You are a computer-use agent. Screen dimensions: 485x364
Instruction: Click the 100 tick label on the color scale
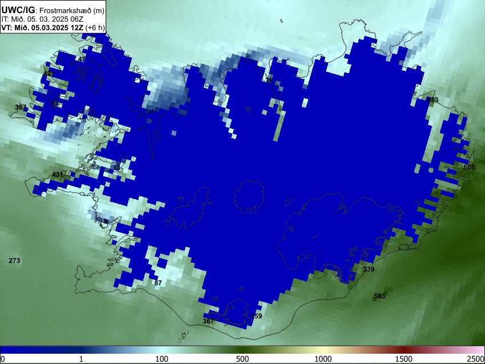(x=162, y=359)
